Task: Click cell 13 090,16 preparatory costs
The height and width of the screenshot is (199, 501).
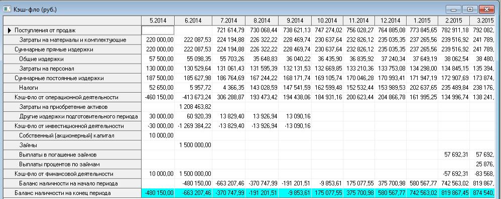Action: [x=295, y=116]
